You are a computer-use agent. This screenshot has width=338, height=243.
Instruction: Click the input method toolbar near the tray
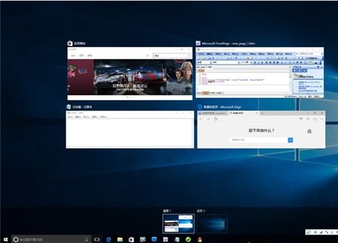click(x=322, y=232)
